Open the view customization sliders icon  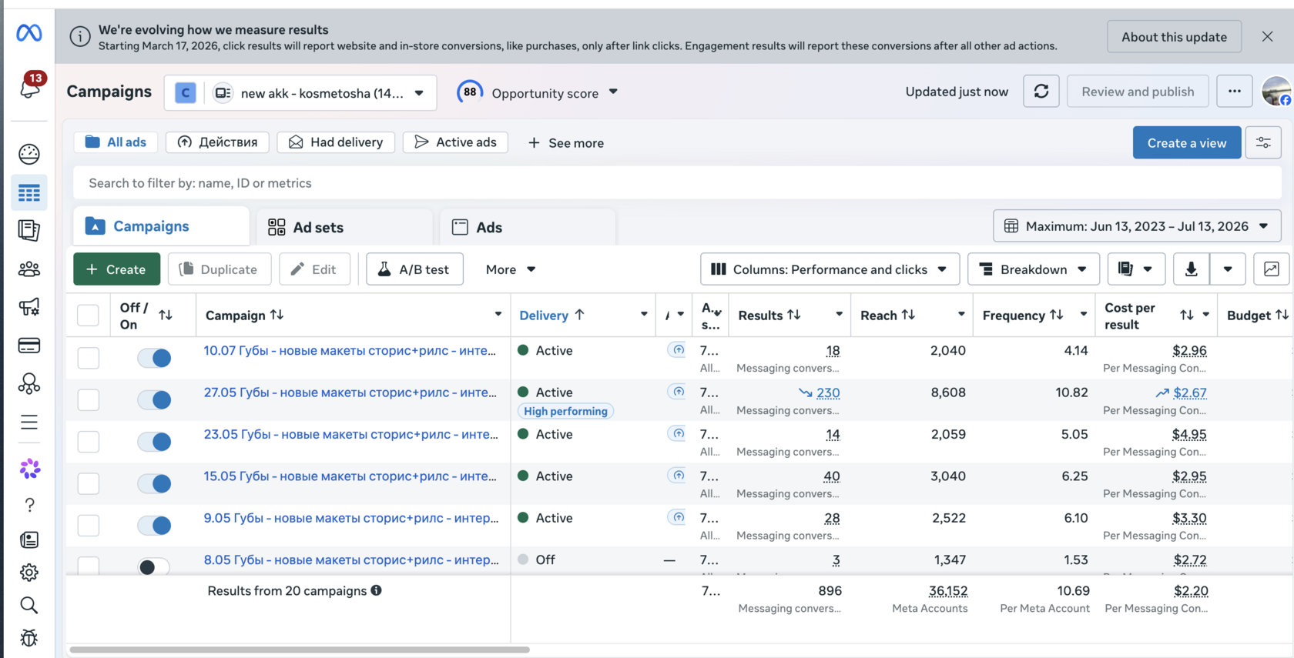pyautogui.click(x=1263, y=142)
